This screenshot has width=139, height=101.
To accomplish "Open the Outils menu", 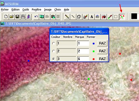I will (26, 9).
